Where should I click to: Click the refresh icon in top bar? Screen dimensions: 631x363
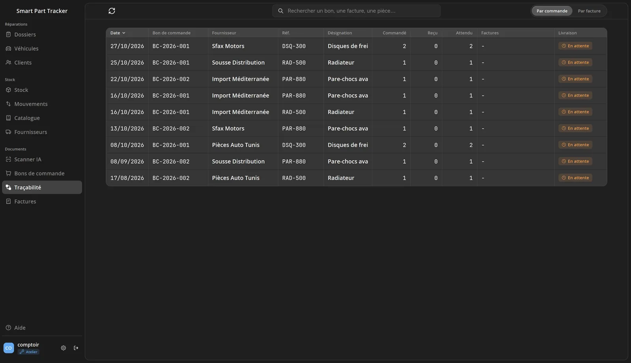(x=112, y=11)
